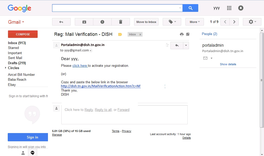Screen dimensions: 264x156
Task: Open dropdown next to the envelope icon
Action: pyautogui.click(x=211, y=58)
